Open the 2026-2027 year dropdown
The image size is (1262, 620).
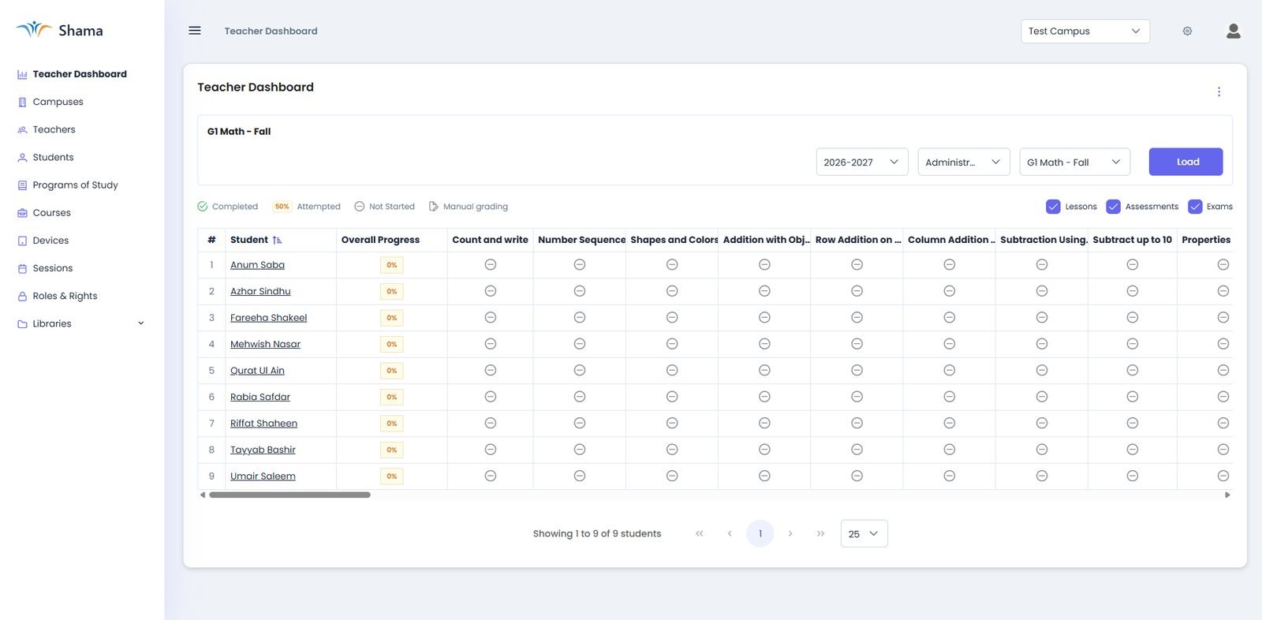[862, 162]
